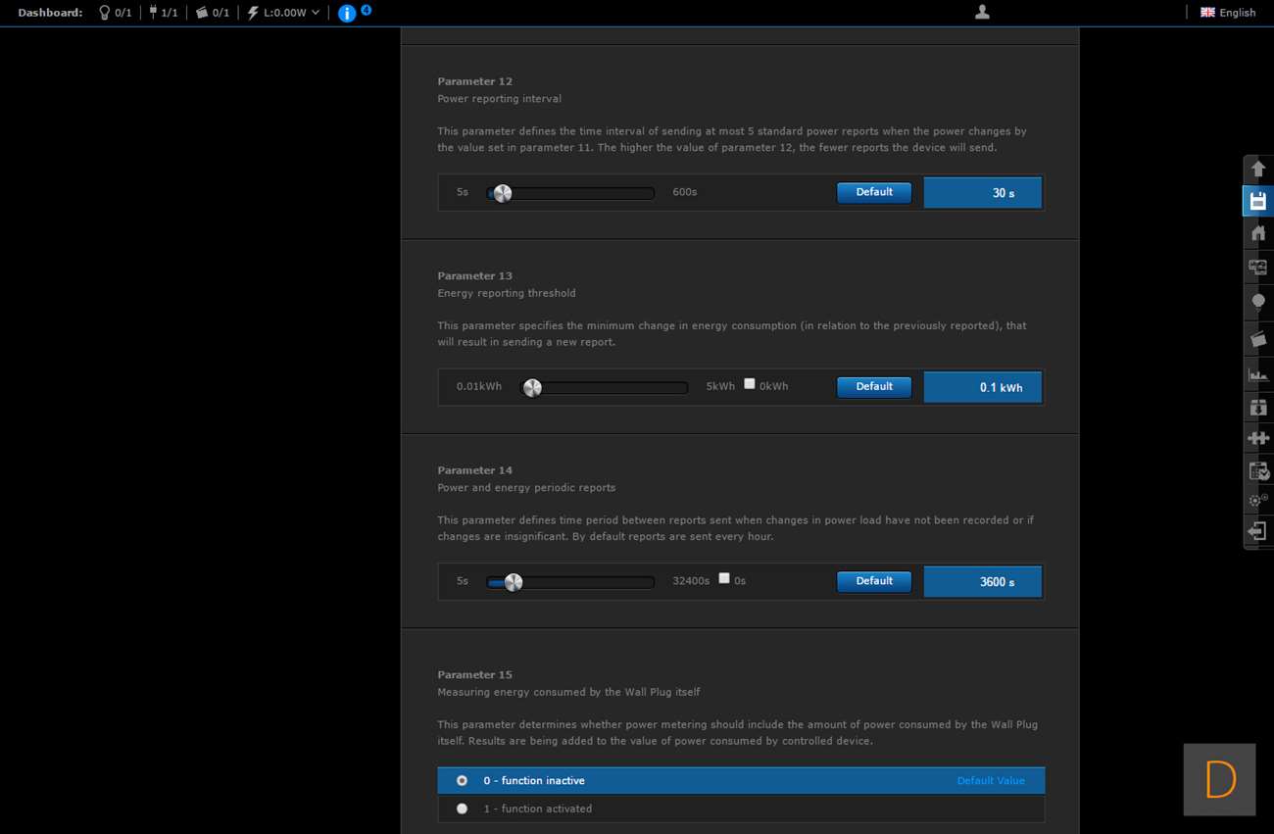Open the energy chart sidebar icon
The width and height of the screenshot is (1274, 834).
tap(1258, 374)
